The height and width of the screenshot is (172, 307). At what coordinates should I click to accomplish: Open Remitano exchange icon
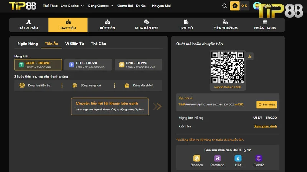(218, 158)
